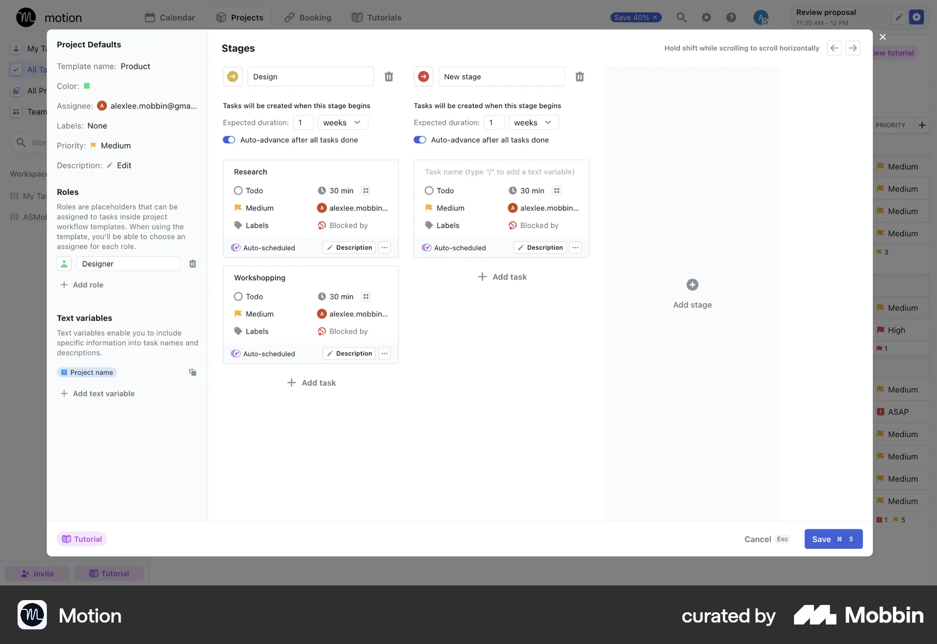This screenshot has width=937, height=644.
Task: Switch to the Calendar tab
Action: click(x=169, y=17)
